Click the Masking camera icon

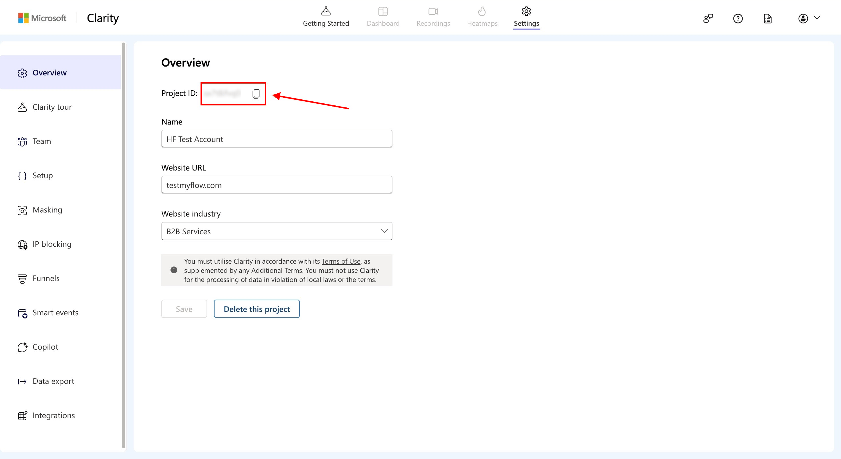(22, 210)
